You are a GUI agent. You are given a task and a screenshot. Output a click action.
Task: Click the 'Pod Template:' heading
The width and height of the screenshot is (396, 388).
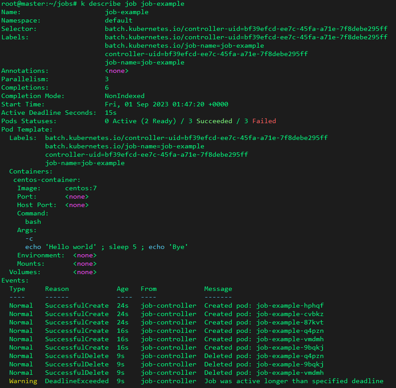27,129
